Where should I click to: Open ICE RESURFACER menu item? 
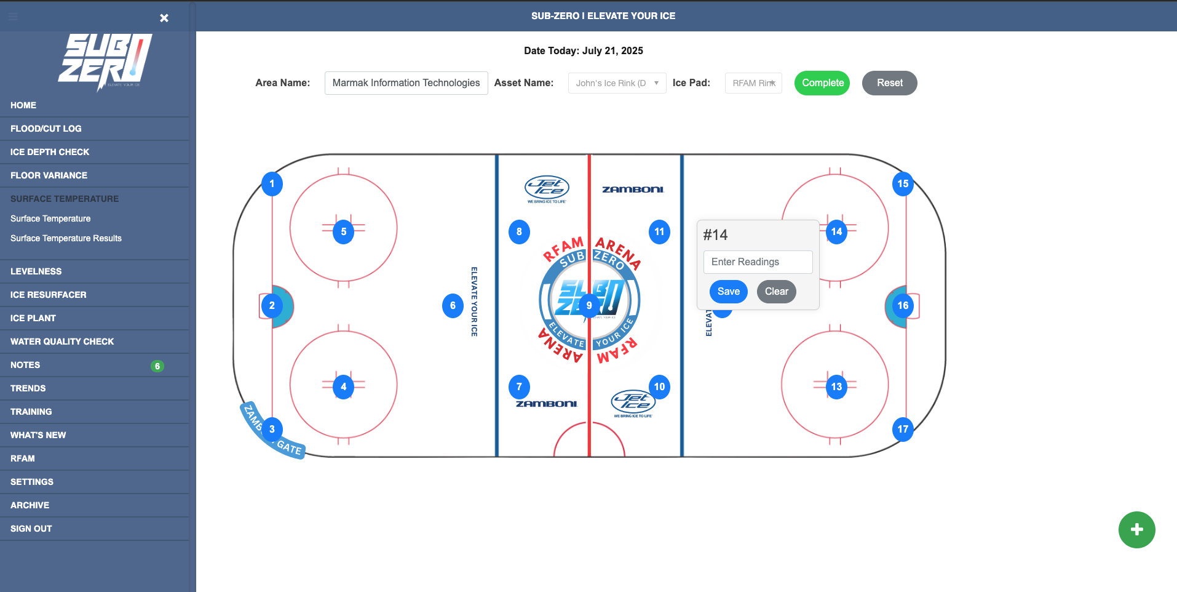coord(95,295)
